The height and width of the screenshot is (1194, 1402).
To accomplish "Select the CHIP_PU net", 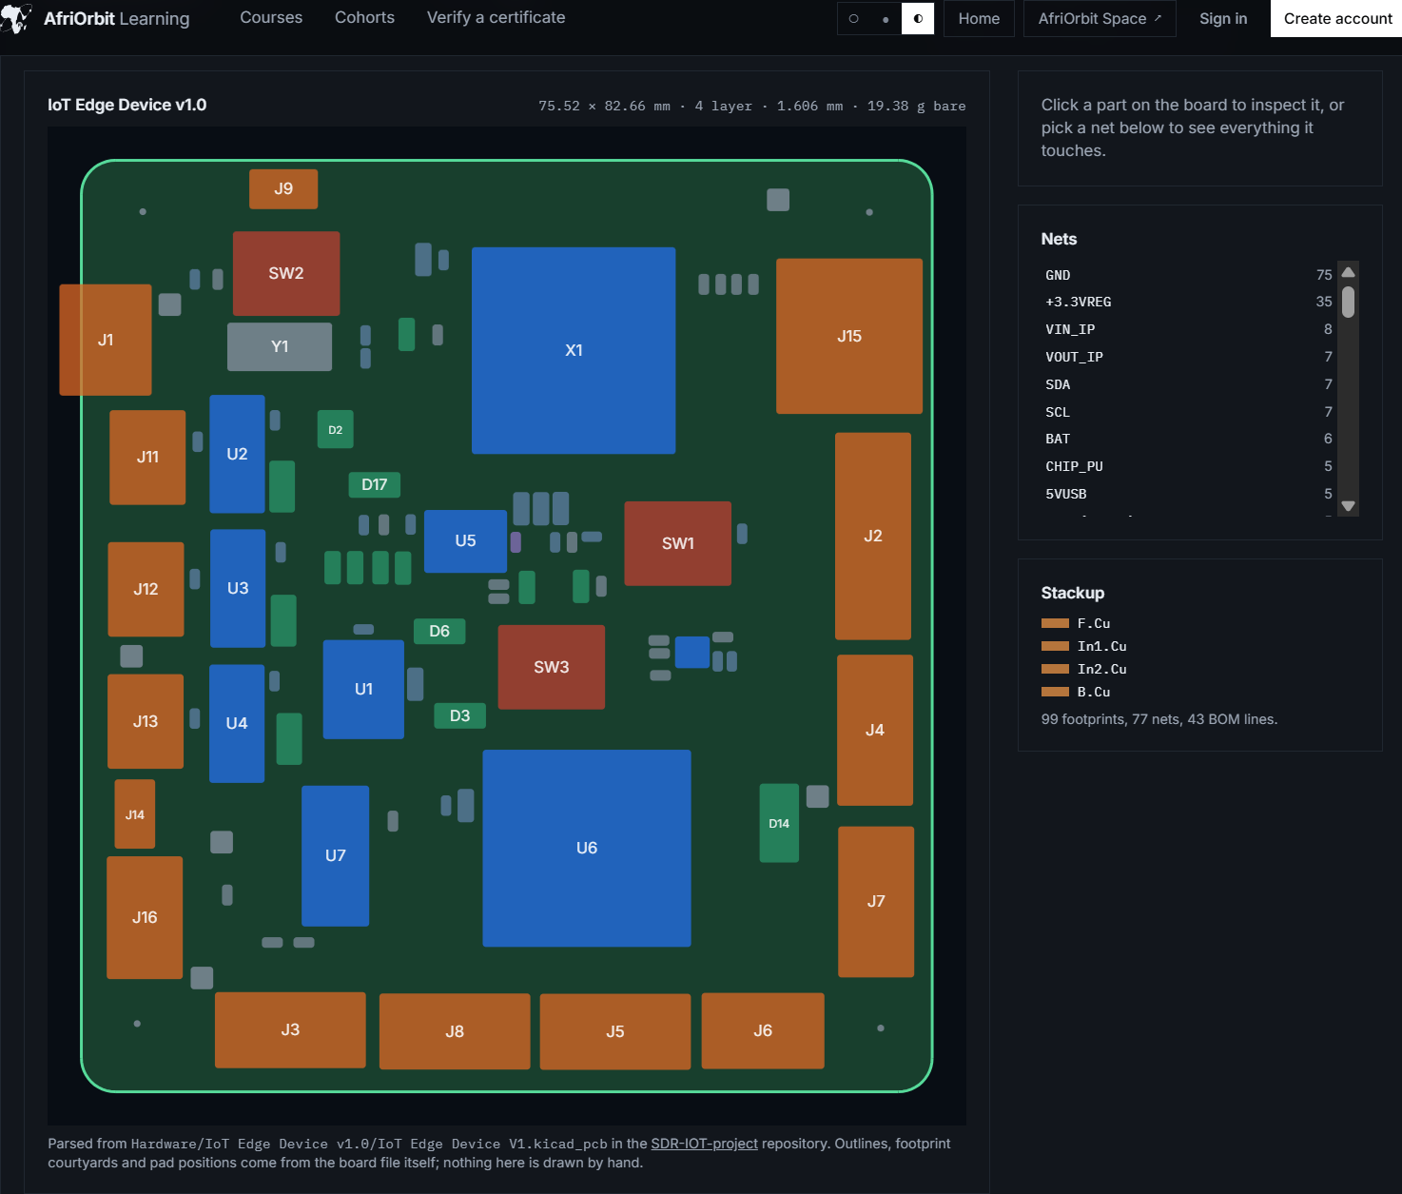I will pos(1188,466).
